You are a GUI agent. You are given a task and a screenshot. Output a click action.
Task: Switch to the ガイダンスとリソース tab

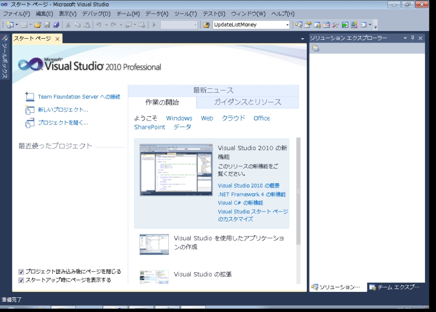[x=247, y=102]
